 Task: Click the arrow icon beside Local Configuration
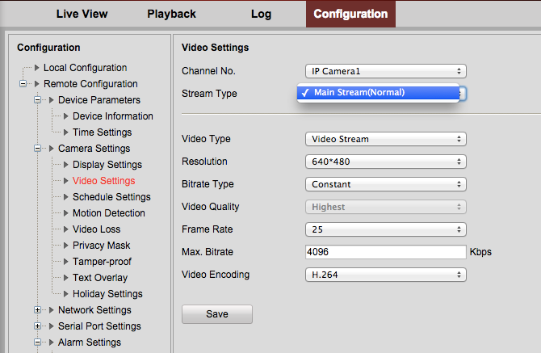click(x=37, y=68)
